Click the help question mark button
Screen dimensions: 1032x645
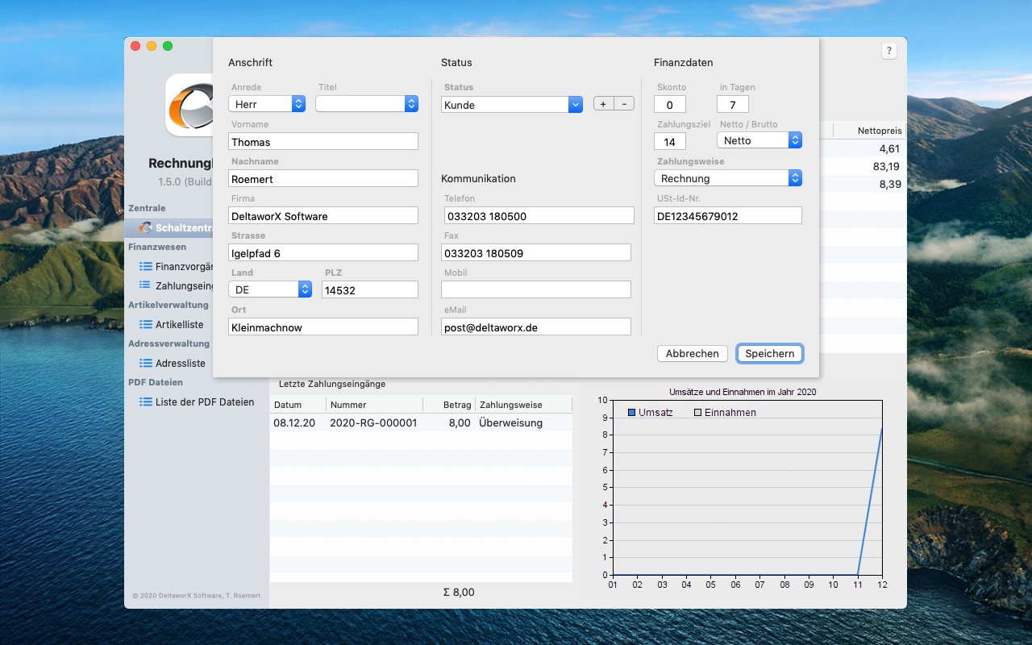(x=889, y=51)
